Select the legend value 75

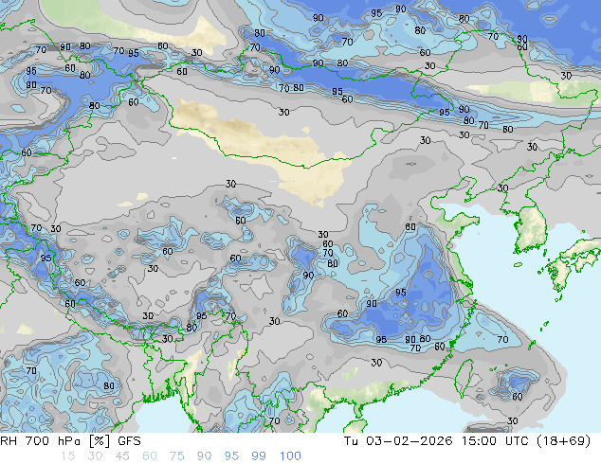[x=176, y=456]
